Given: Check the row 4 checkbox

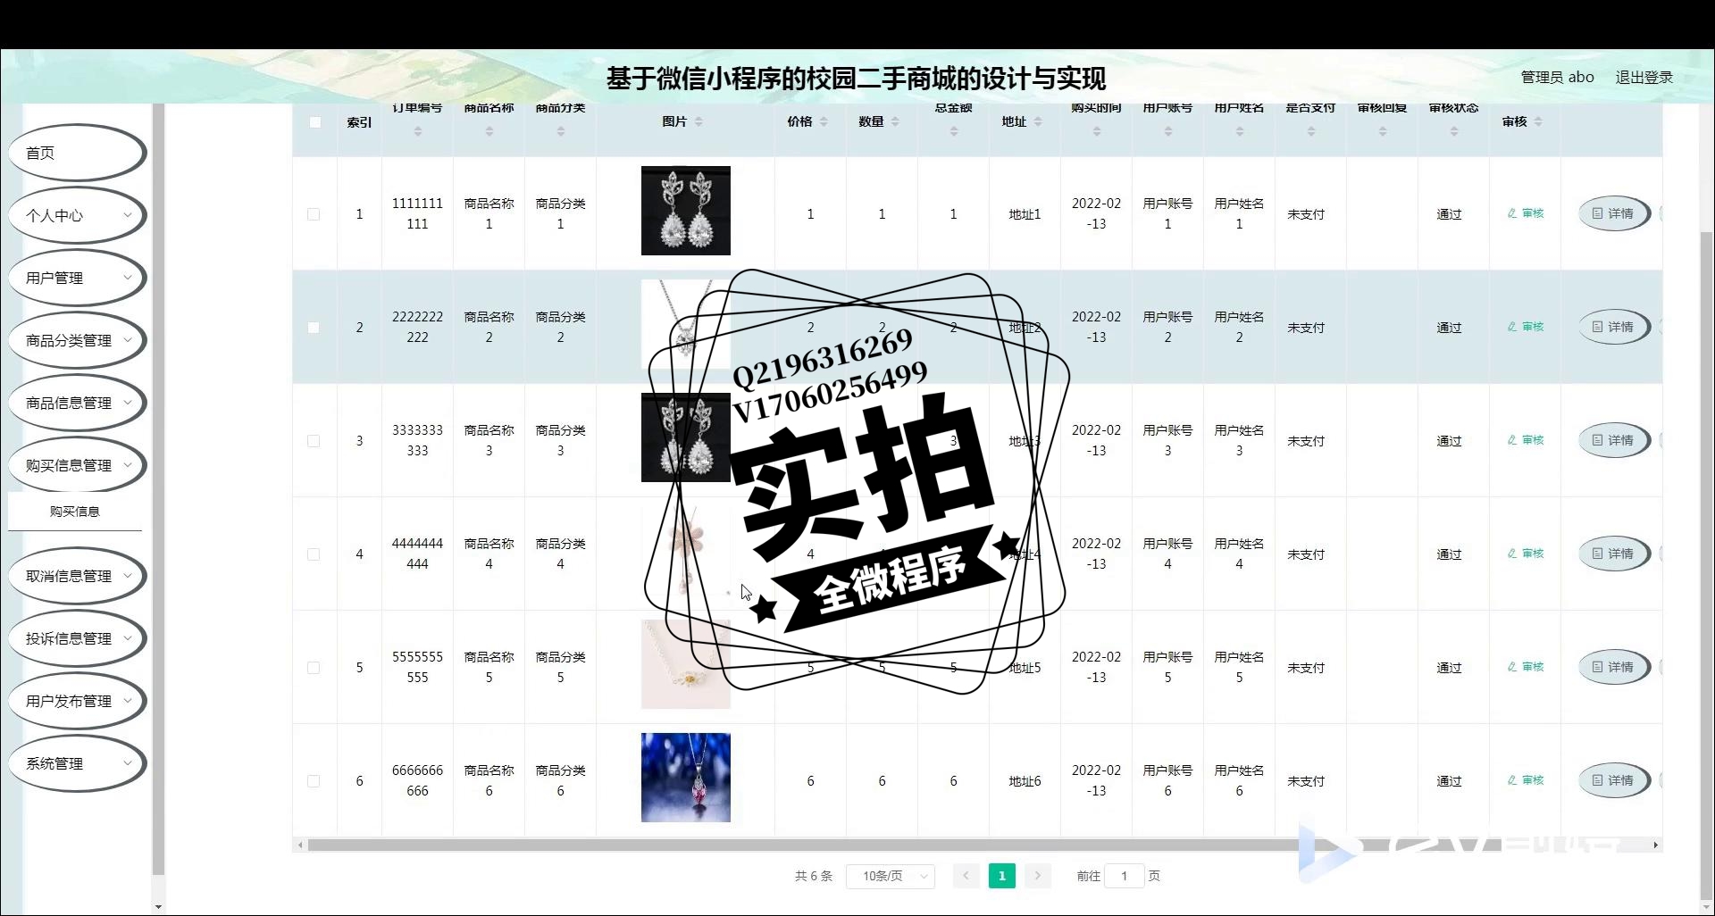Looking at the screenshot, I should tap(314, 554).
